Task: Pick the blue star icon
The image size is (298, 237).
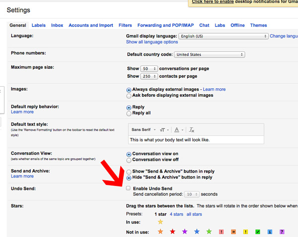Action: click(197, 232)
